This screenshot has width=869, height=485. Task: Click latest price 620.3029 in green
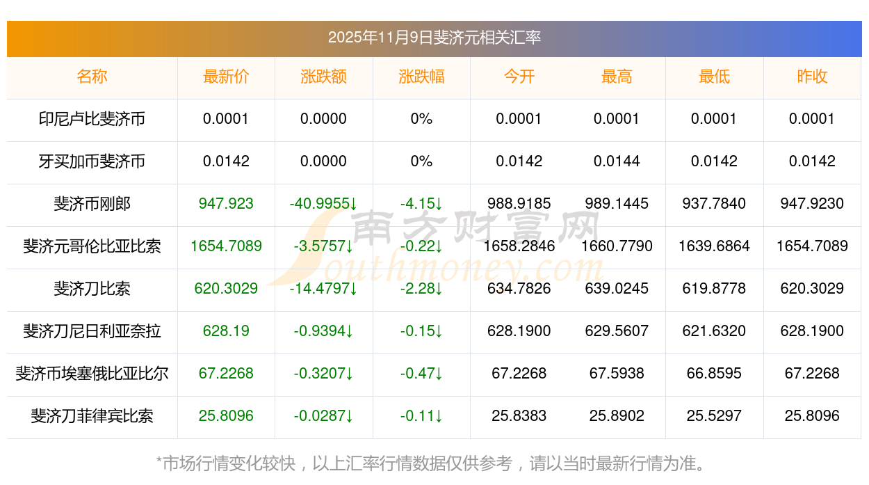point(226,289)
